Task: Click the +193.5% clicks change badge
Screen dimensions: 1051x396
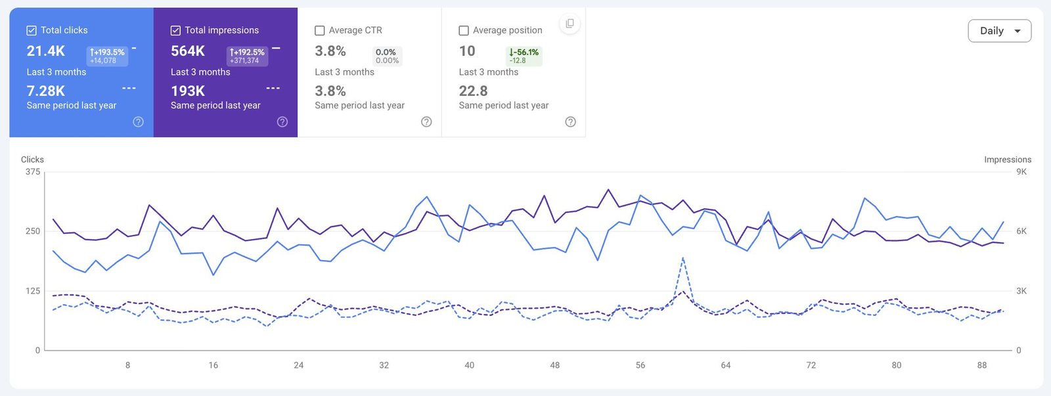Action: tap(108, 56)
